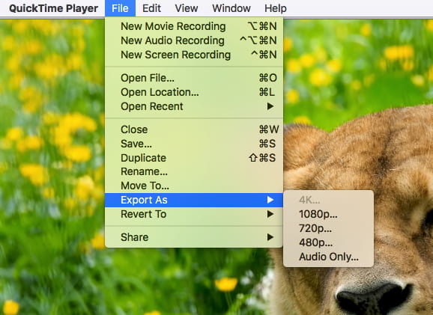Open the QuickTime Player app menu
Viewport: 433px width, 315px height.
tap(54, 8)
